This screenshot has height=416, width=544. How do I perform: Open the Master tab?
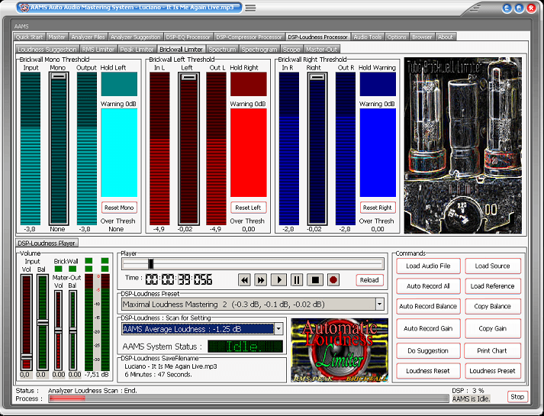click(57, 37)
